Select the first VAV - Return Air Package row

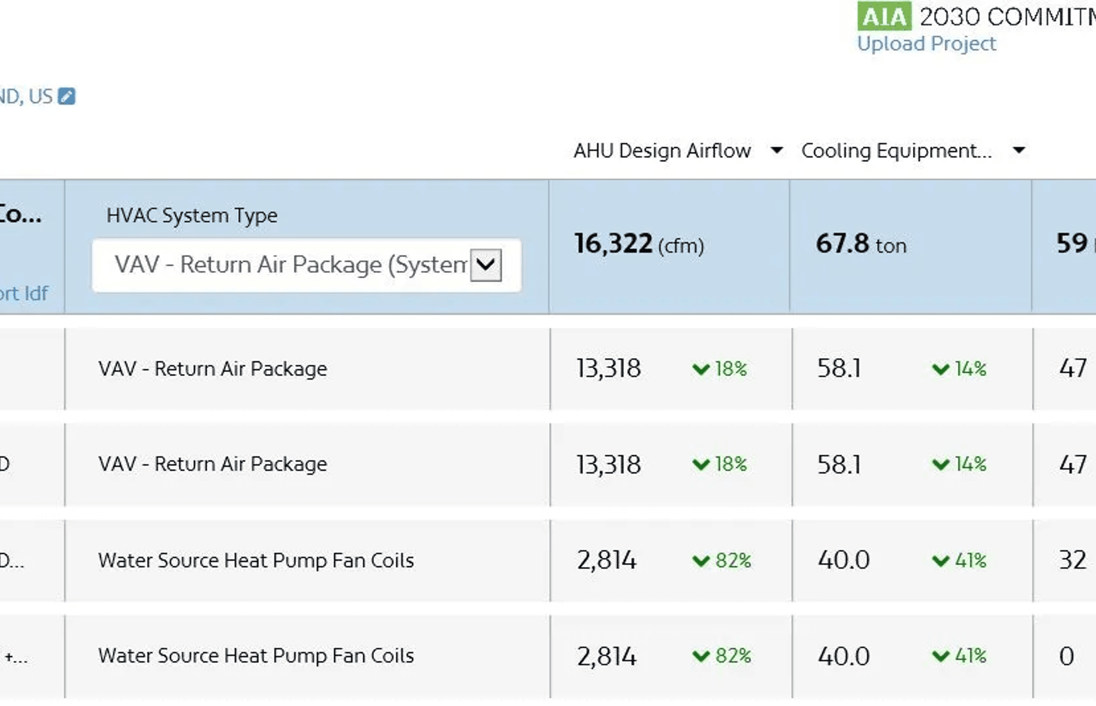click(213, 369)
